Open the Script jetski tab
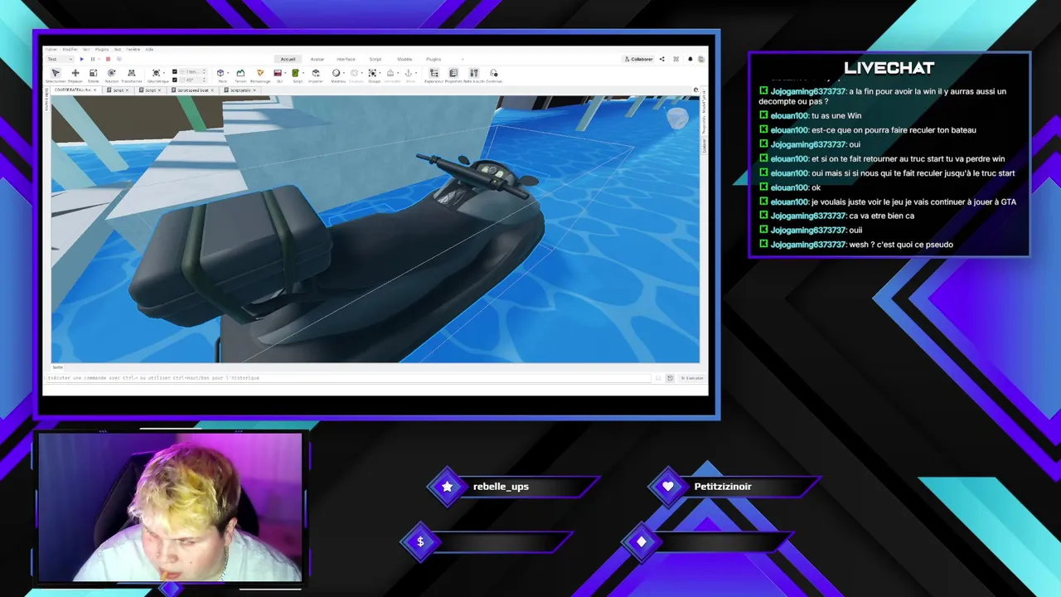The image size is (1061, 597). click(240, 90)
